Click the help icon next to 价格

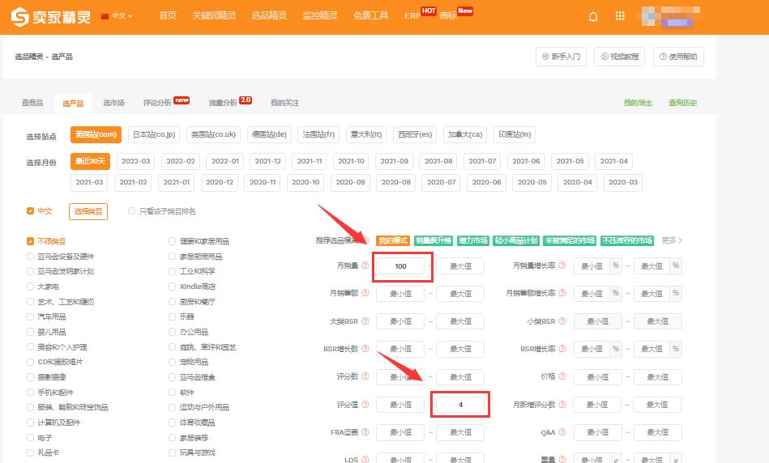click(562, 376)
